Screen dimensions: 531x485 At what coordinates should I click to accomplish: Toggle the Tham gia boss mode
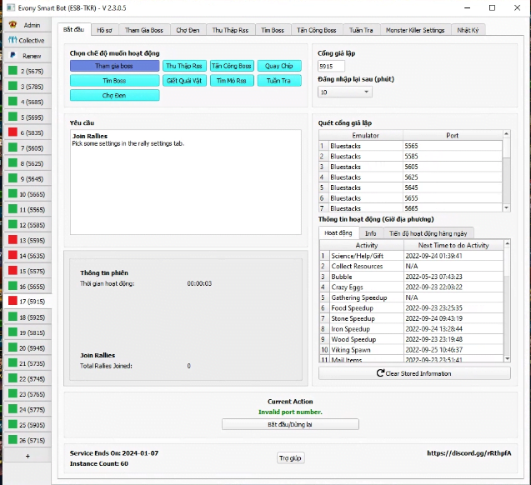tap(114, 66)
